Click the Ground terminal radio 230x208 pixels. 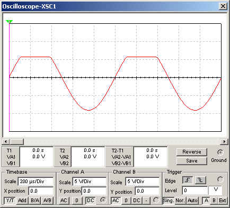tap(220, 152)
